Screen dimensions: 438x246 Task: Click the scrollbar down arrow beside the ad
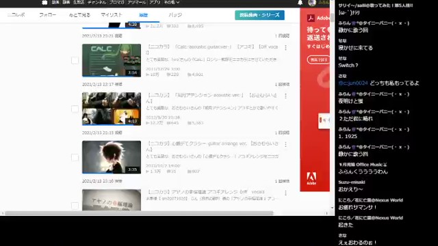click(x=332, y=208)
